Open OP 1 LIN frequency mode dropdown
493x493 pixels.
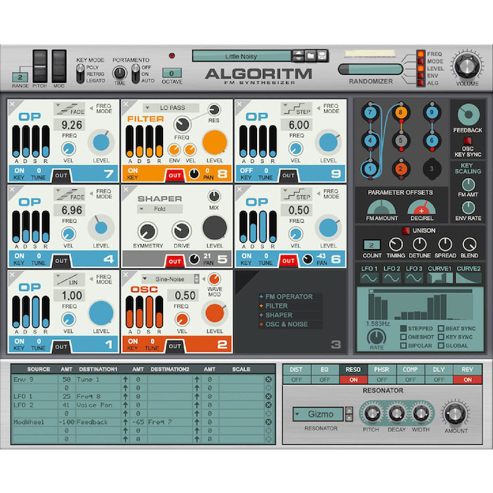[70, 279]
